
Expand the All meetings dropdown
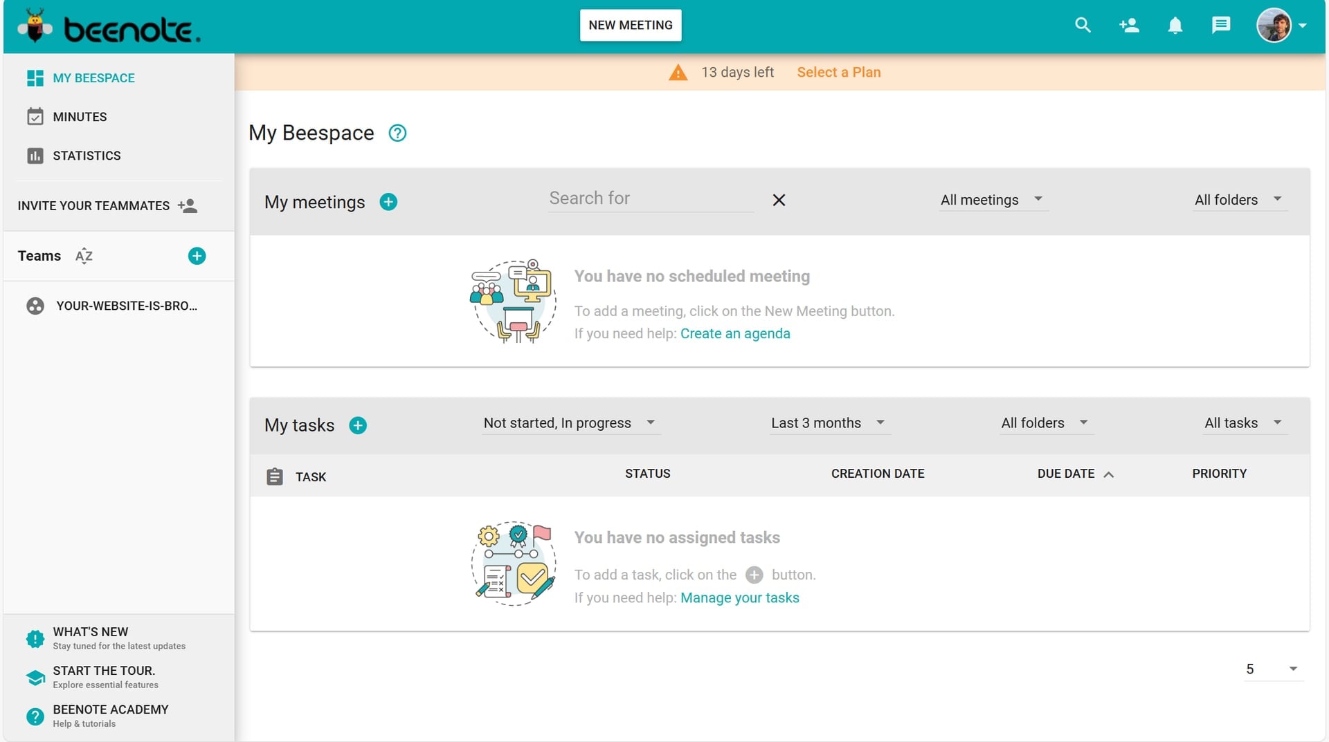993,200
